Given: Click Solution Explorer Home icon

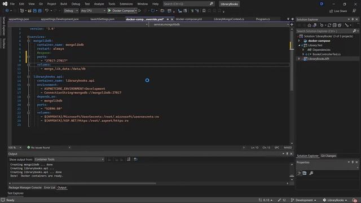Looking at the screenshot, I should tap(310, 25).
